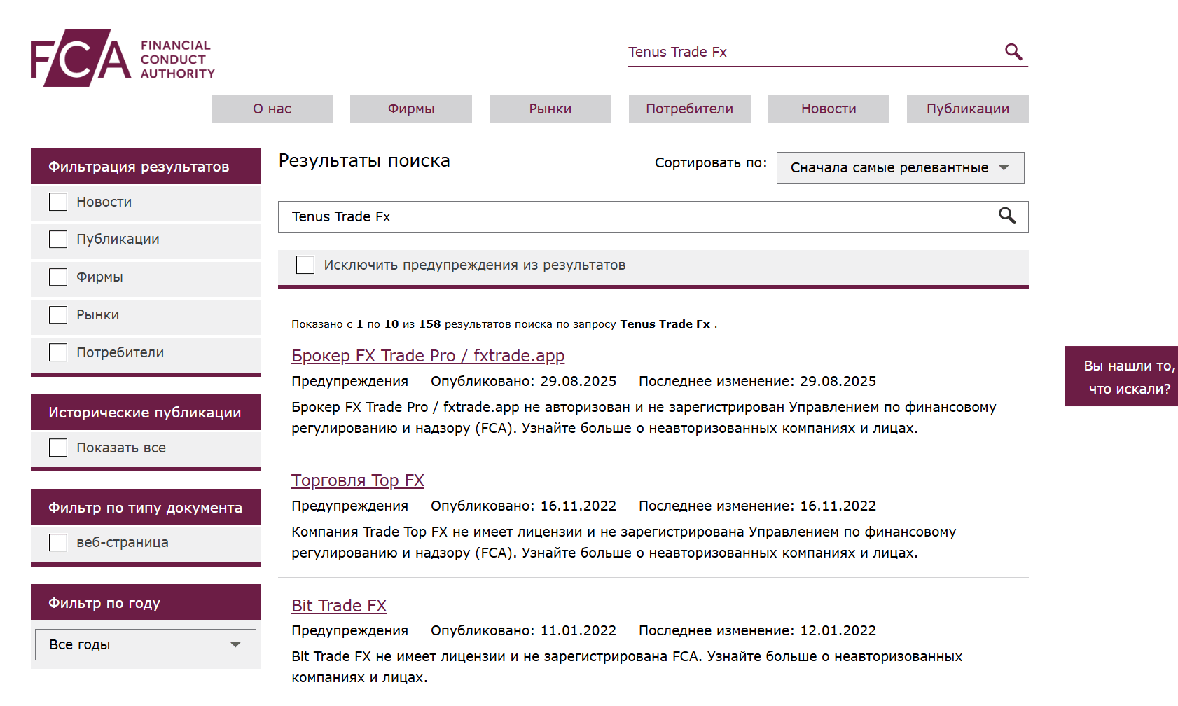
Task: Click the Результаты поиска heading
Action: click(x=364, y=161)
